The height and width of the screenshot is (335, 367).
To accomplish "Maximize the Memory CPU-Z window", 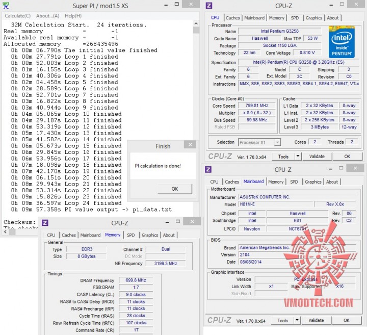I will (x=178, y=221).
